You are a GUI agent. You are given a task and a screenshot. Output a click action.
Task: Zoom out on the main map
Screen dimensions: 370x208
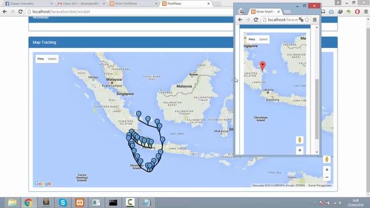pos(327,177)
